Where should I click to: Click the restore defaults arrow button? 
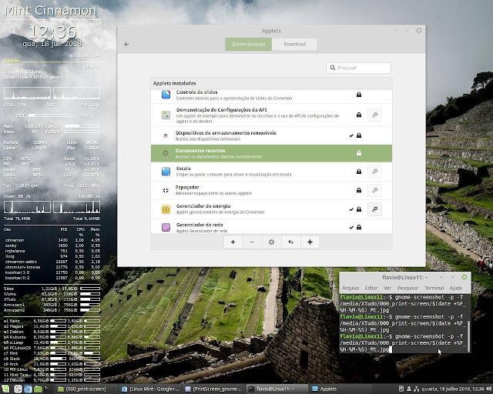click(x=291, y=242)
